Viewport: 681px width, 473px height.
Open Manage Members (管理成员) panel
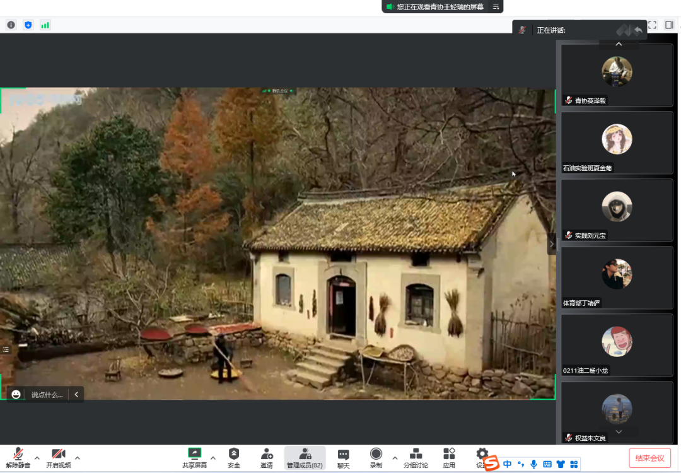click(x=305, y=455)
